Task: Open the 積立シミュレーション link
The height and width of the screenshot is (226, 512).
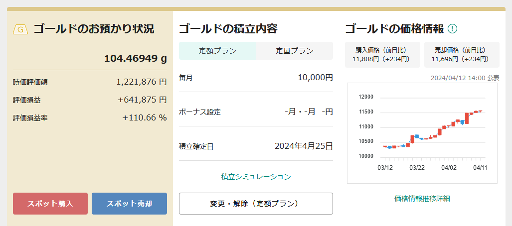Action: (256, 176)
